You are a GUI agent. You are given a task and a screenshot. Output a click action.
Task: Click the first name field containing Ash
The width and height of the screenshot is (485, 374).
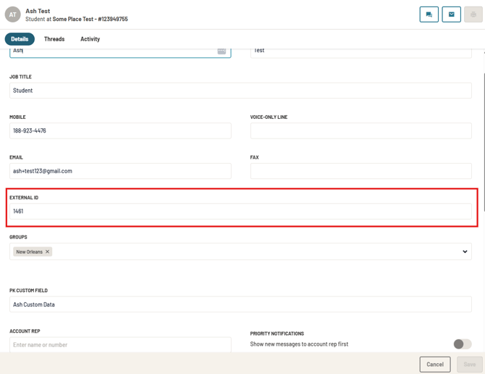pyautogui.click(x=120, y=53)
